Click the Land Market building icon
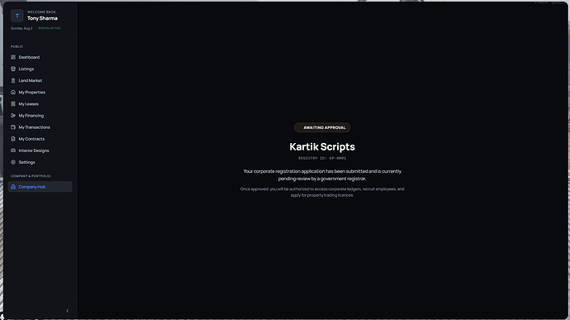The image size is (570, 320). (x=13, y=80)
